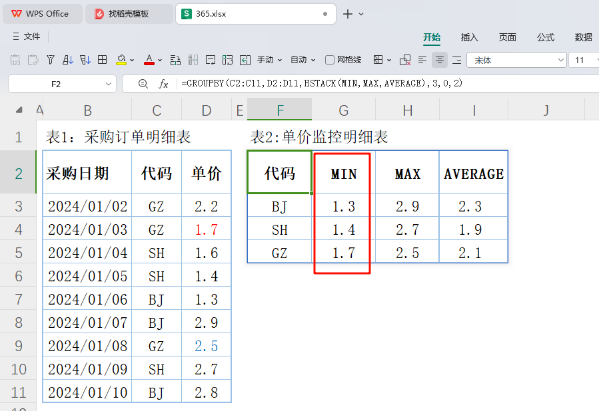Image resolution: width=599 pixels, height=411 pixels.
Task: Click the paste-as-values icon
Action: click(x=15, y=60)
